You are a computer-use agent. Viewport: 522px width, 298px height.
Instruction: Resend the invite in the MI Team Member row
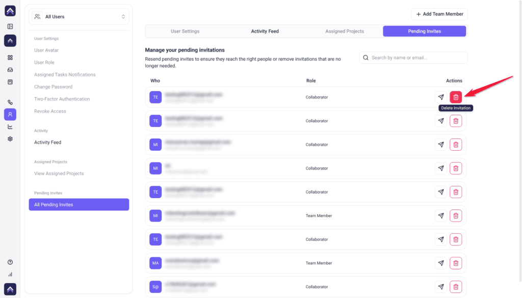[441, 215]
